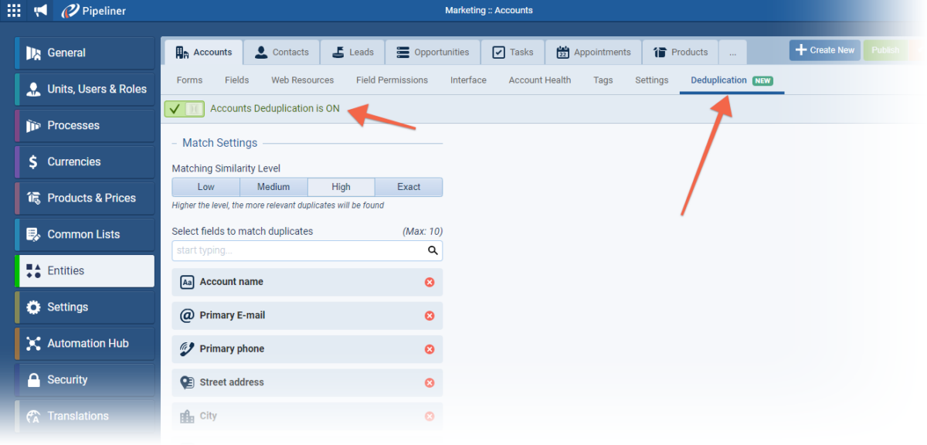Open the Field Permissions sub-tab

click(x=392, y=80)
